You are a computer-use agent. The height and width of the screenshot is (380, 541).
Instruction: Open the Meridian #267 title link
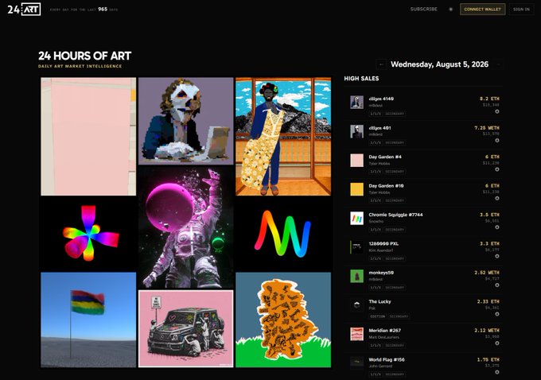(385, 331)
